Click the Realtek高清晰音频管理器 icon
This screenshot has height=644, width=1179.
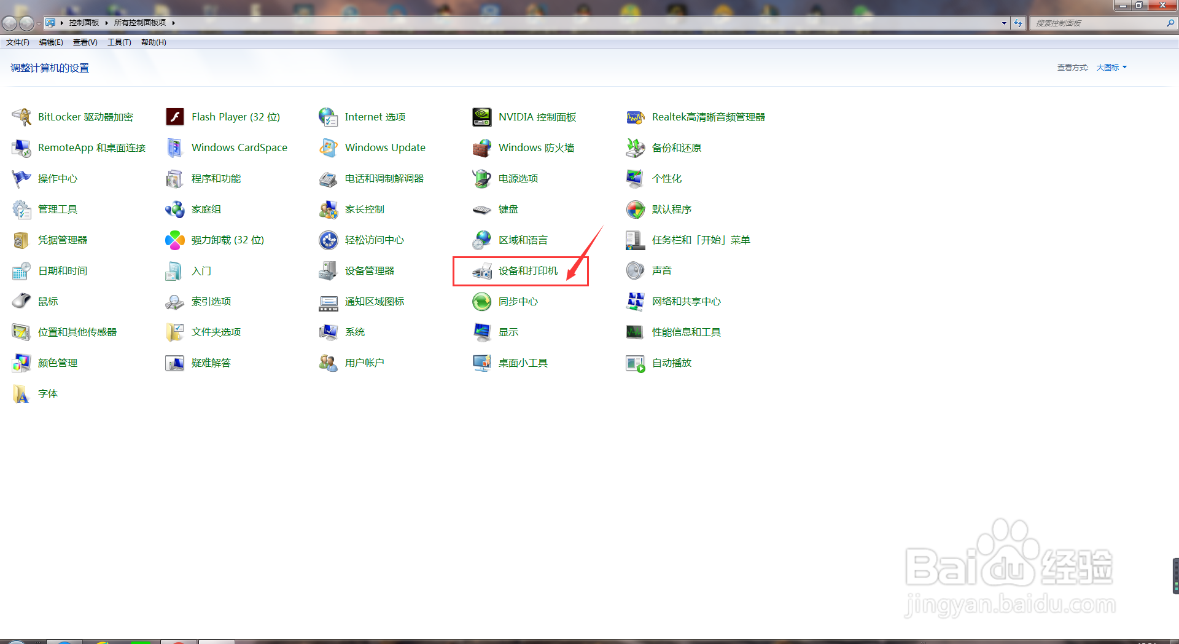[636, 117]
